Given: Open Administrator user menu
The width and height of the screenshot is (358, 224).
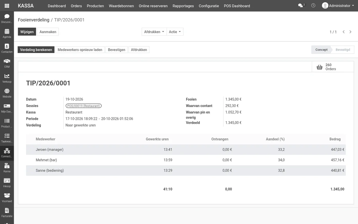Looking at the screenshot, I should point(338,6).
